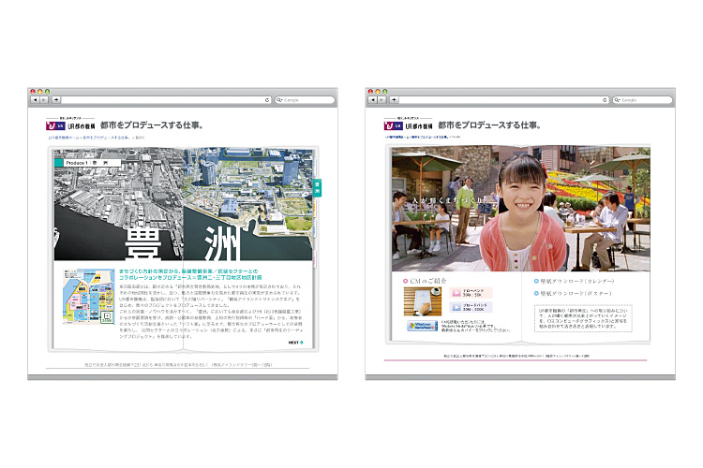The image size is (703, 468).
Task: Open first breadcrumb link on left page
Action: click(x=63, y=138)
